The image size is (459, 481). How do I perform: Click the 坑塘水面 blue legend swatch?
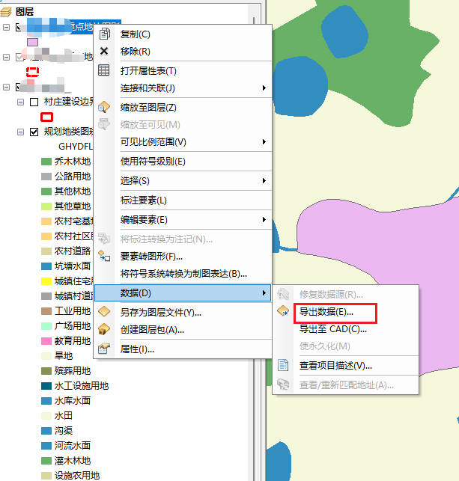(46, 266)
